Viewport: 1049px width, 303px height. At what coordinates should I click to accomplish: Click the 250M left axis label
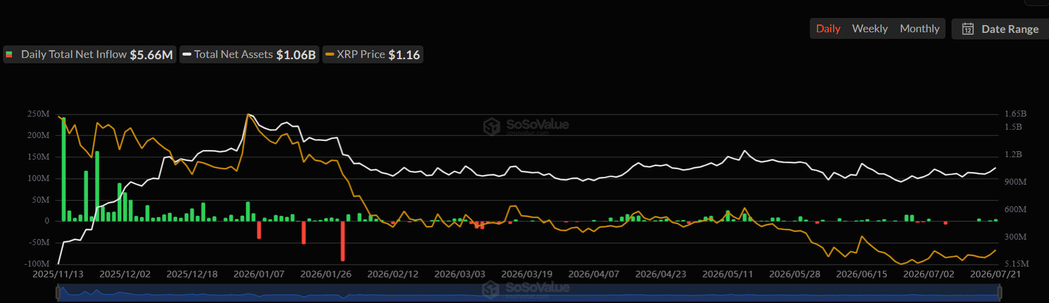coord(38,114)
